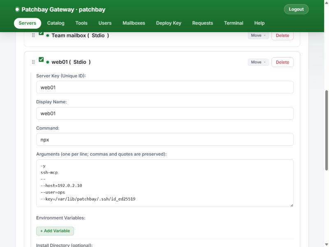
Task: Click the --host=192.0.2.10 argument line
Action: coord(61,186)
